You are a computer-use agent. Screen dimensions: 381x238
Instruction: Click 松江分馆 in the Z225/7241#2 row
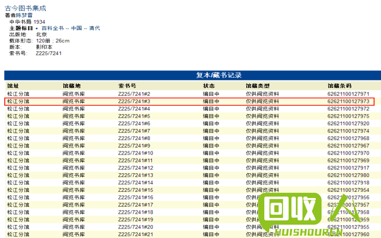(x=18, y=94)
